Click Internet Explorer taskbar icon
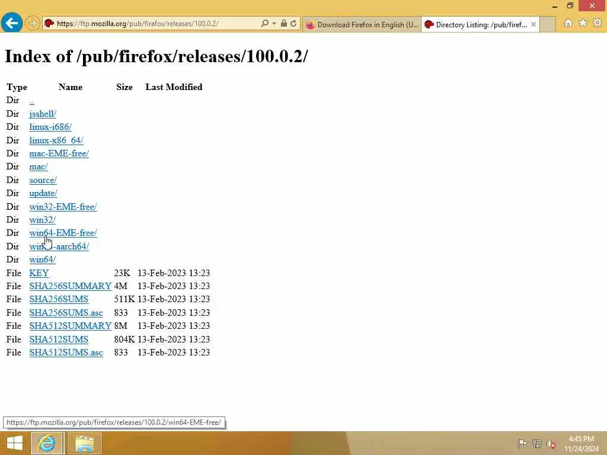This screenshot has width=607, height=455. pyautogui.click(x=47, y=443)
